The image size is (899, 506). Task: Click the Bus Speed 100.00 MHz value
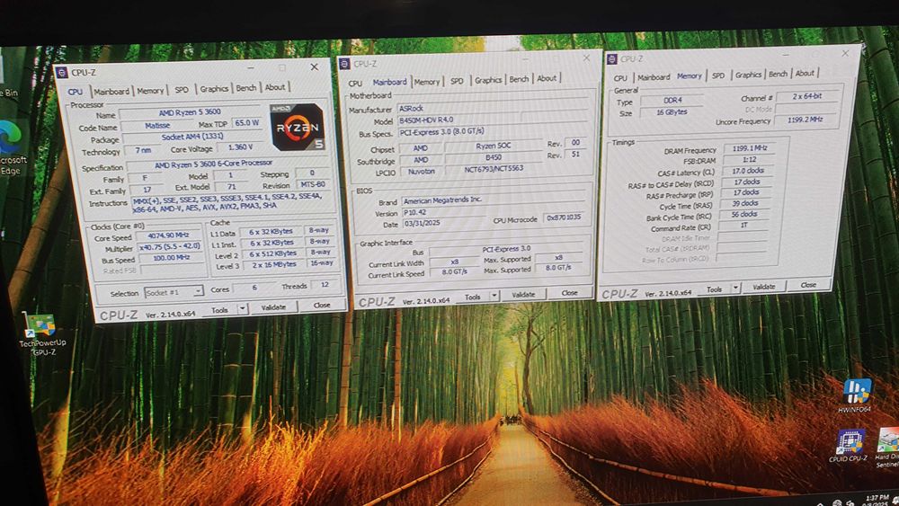point(171,258)
